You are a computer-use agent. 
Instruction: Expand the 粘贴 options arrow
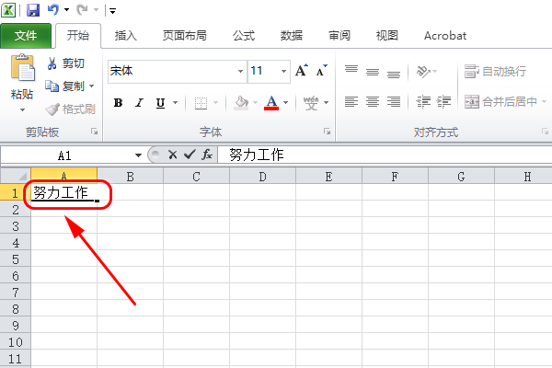click(x=22, y=109)
